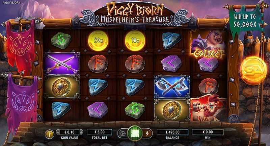The height and width of the screenshot is (146, 270).
Task: Select the 20x gold coin symbol
Action: coord(98,41)
